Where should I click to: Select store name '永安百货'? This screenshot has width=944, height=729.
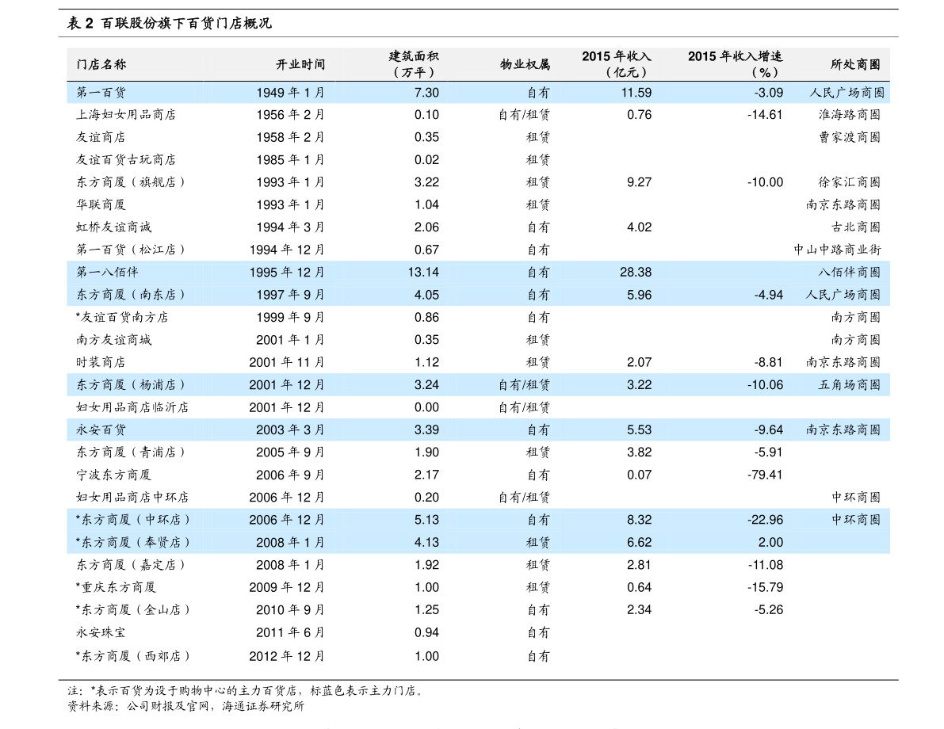(x=101, y=429)
